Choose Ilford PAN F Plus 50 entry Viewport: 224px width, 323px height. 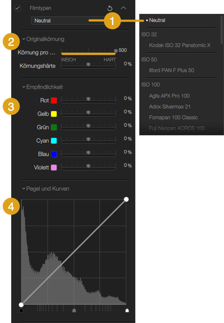pyautogui.click(x=172, y=70)
